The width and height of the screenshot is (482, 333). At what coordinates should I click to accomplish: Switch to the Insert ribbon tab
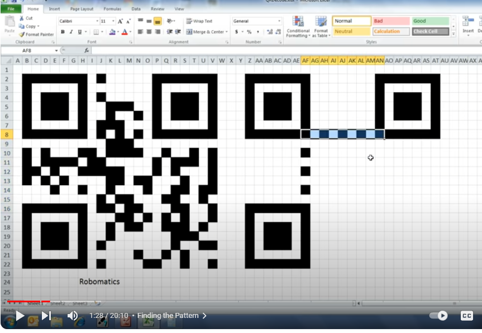click(54, 9)
